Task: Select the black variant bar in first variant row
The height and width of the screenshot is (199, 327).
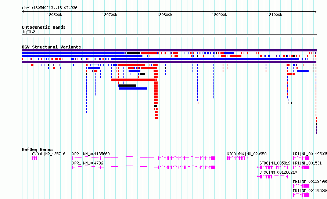Action: coord(133,53)
